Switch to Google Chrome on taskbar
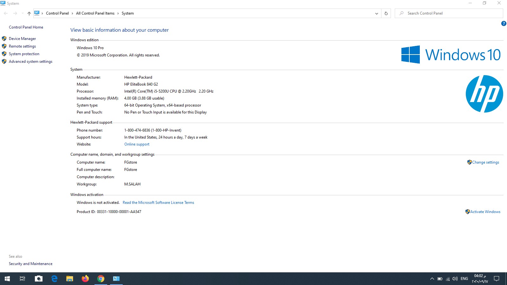 point(101,279)
